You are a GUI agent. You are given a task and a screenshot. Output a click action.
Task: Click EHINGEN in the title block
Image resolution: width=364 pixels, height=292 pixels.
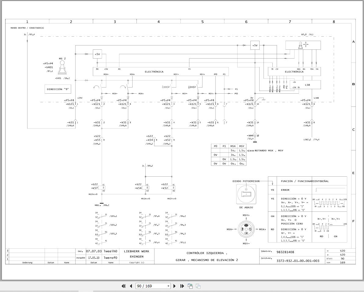pos(136,257)
